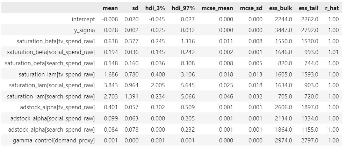Select the hdi_3% column header
This screenshot has width=346, height=148.
pyautogui.click(x=155, y=8)
